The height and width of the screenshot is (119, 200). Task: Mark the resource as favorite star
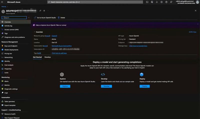[44, 11]
